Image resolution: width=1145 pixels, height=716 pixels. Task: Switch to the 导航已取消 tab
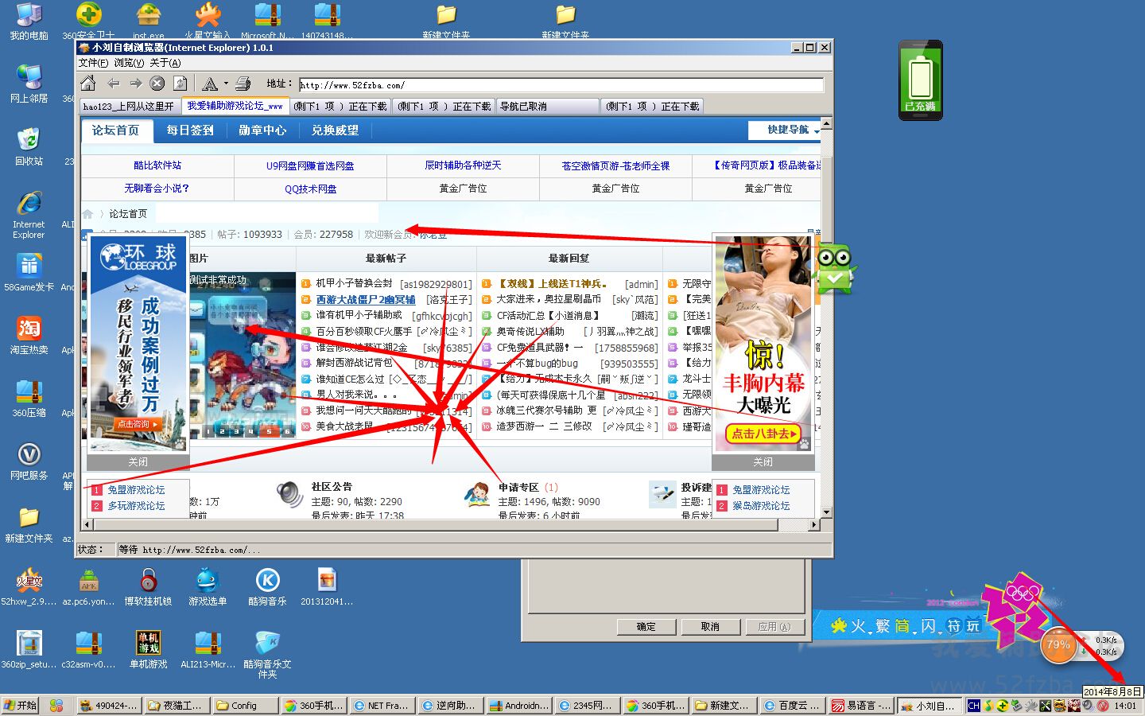tap(547, 106)
